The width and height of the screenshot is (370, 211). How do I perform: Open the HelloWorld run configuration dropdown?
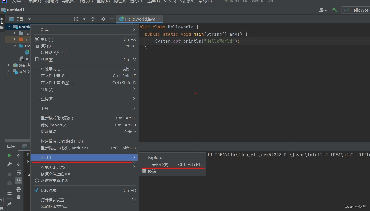(356, 10)
